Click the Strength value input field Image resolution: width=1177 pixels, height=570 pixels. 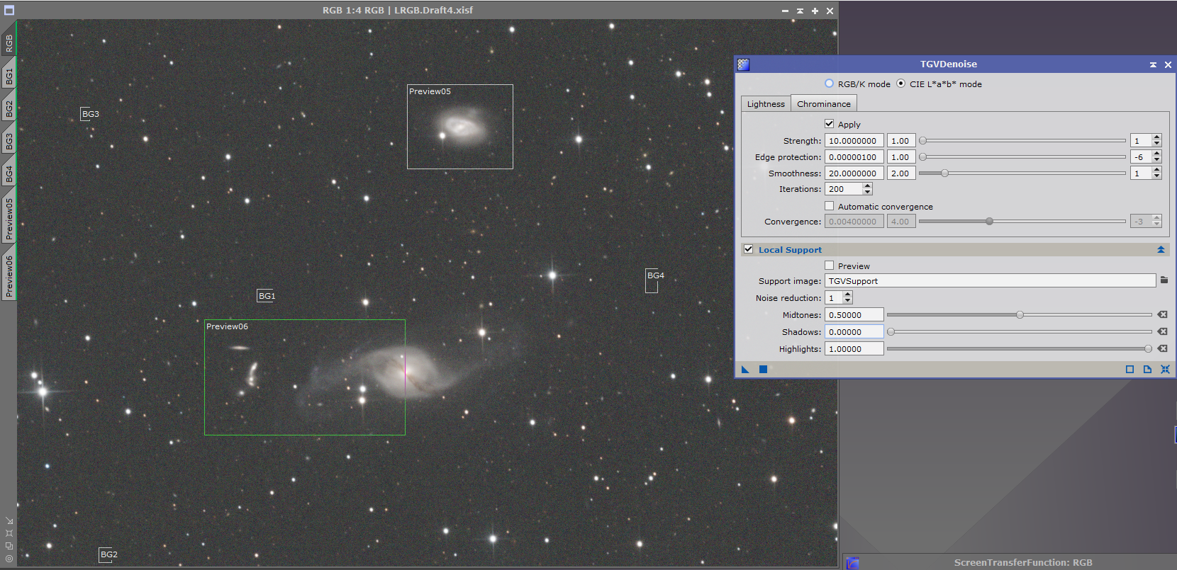[x=854, y=141]
